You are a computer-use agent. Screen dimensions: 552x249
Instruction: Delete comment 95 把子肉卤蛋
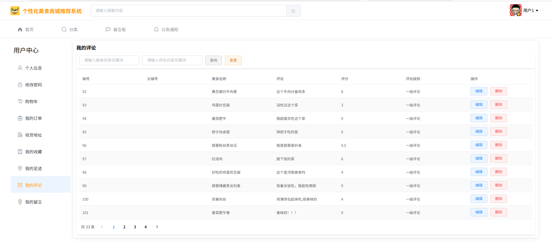coord(499,132)
